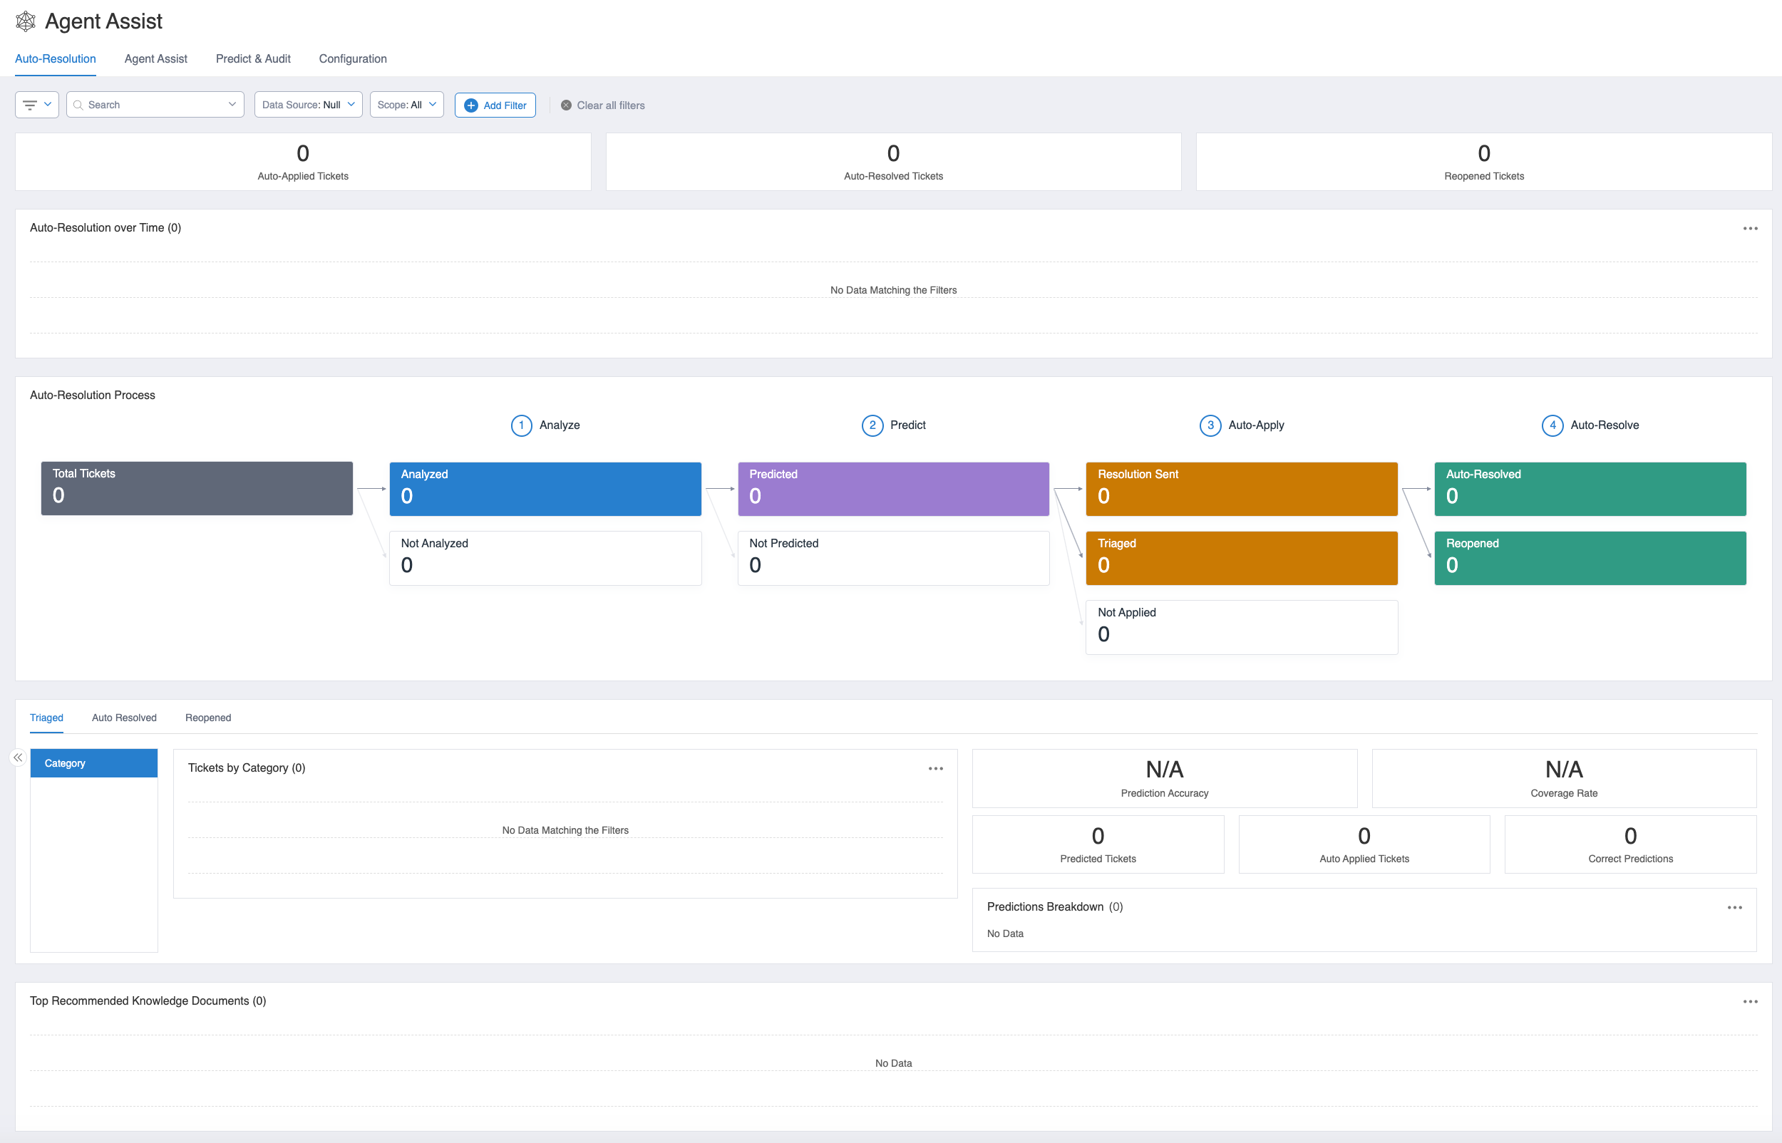
Task: Click the purple Predicted tile
Action: (x=893, y=489)
